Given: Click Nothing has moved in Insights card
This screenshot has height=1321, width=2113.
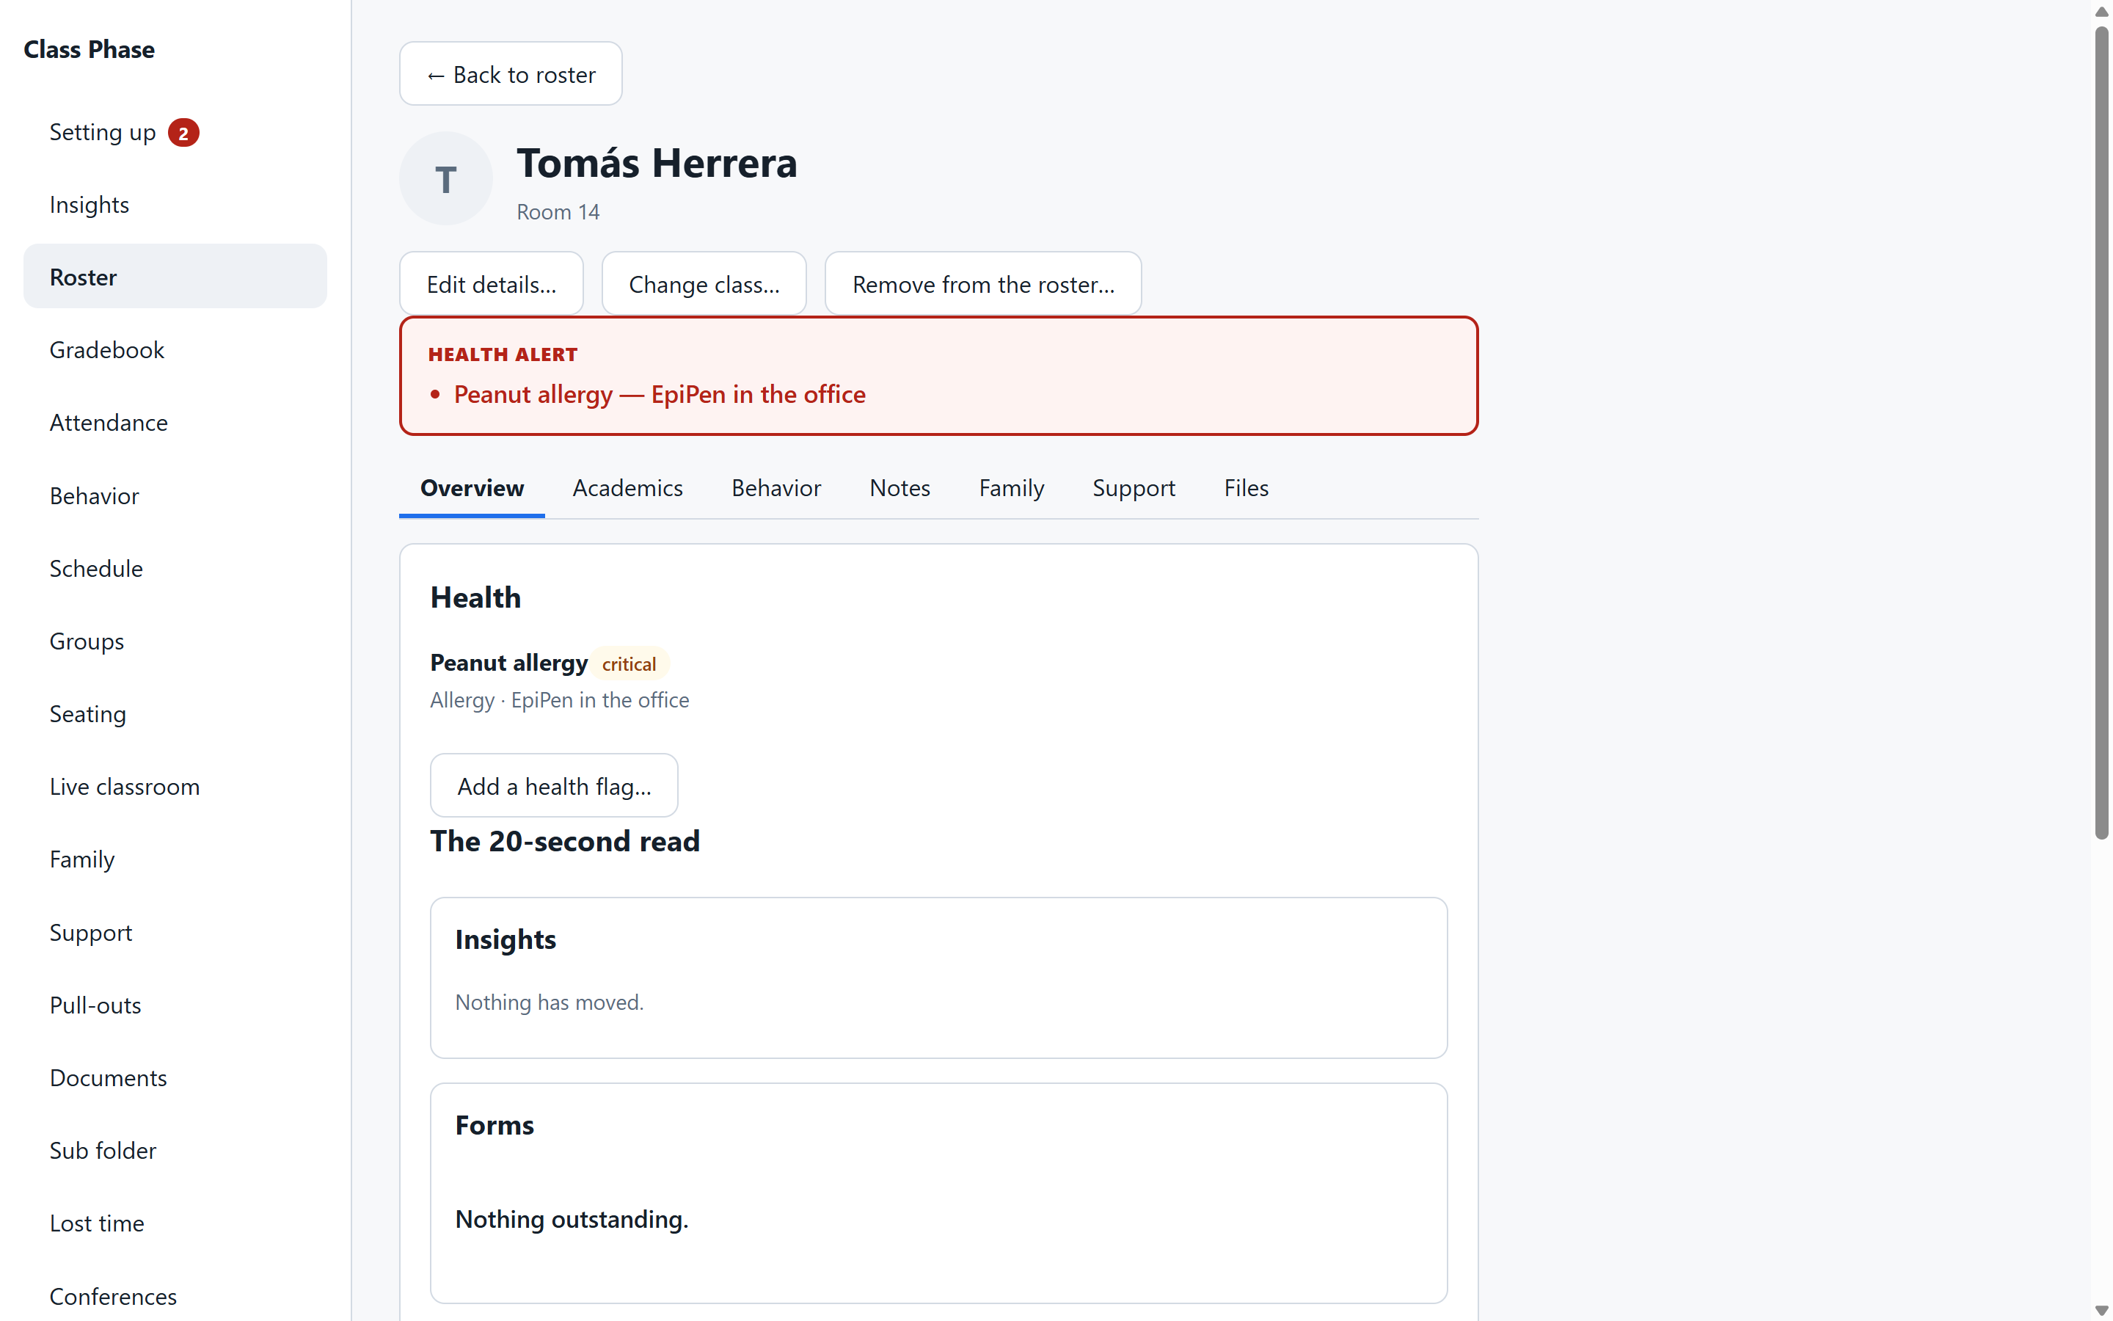Looking at the screenshot, I should click(550, 1002).
